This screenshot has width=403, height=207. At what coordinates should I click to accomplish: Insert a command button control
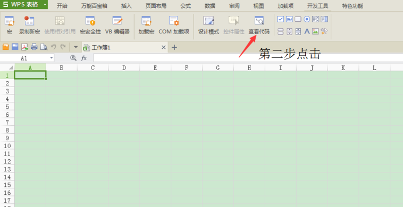(298, 19)
